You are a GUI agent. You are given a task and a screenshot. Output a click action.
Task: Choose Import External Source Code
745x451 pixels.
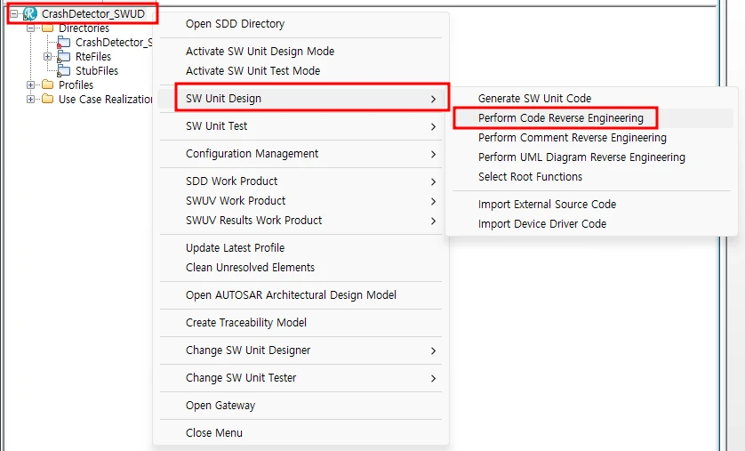click(547, 205)
